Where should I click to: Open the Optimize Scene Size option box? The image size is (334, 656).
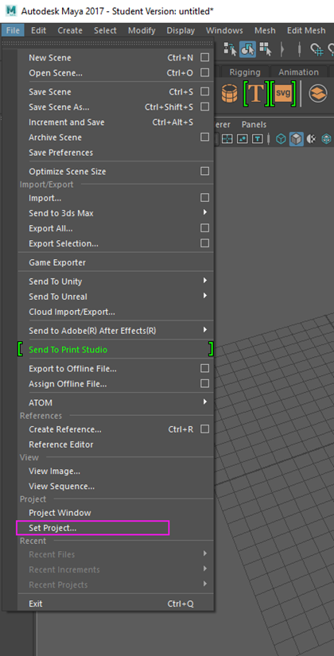pyautogui.click(x=204, y=171)
